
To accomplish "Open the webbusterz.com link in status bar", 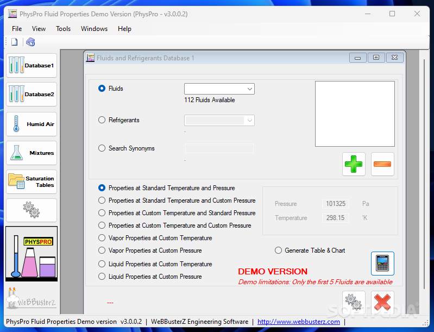I will tap(299, 322).
